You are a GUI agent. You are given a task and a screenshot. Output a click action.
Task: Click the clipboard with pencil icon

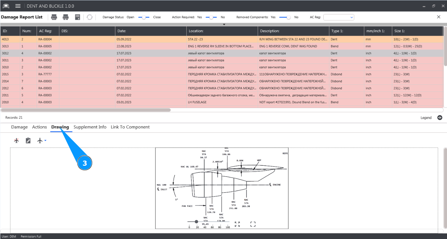pyautogui.click(x=28, y=141)
